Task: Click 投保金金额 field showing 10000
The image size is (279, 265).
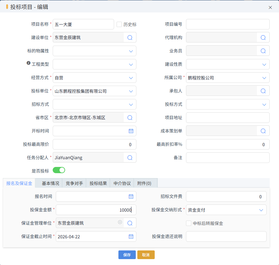Action: tap(96, 210)
